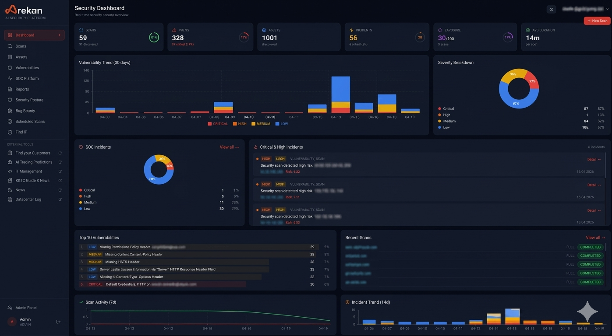Viewport: 612px width, 336px height.
Task: Expand the first incident's Detail link
Action: click(592, 159)
